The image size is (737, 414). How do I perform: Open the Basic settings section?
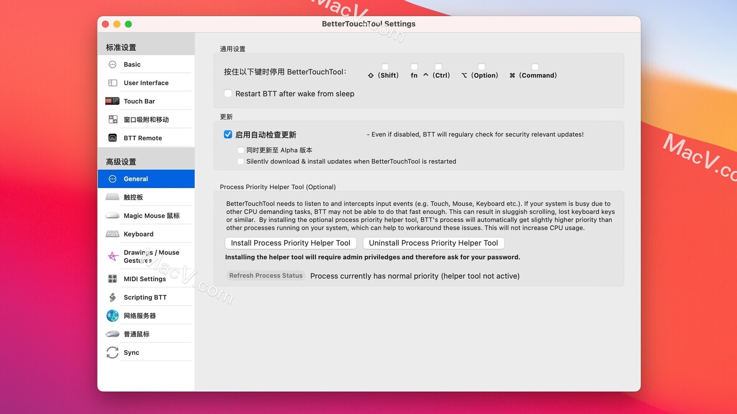point(146,64)
